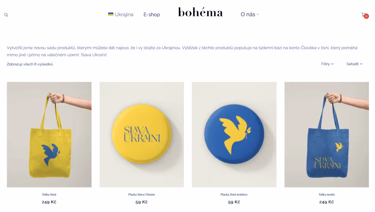Select the Ukrajina menu item
375x212 pixels.
(121, 15)
